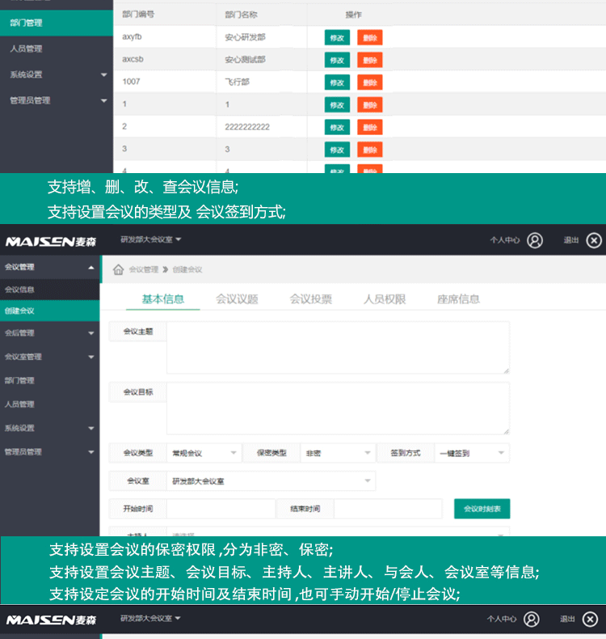
Task: Click the MAISEN logo in header
Action: click(x=51, y=241)
